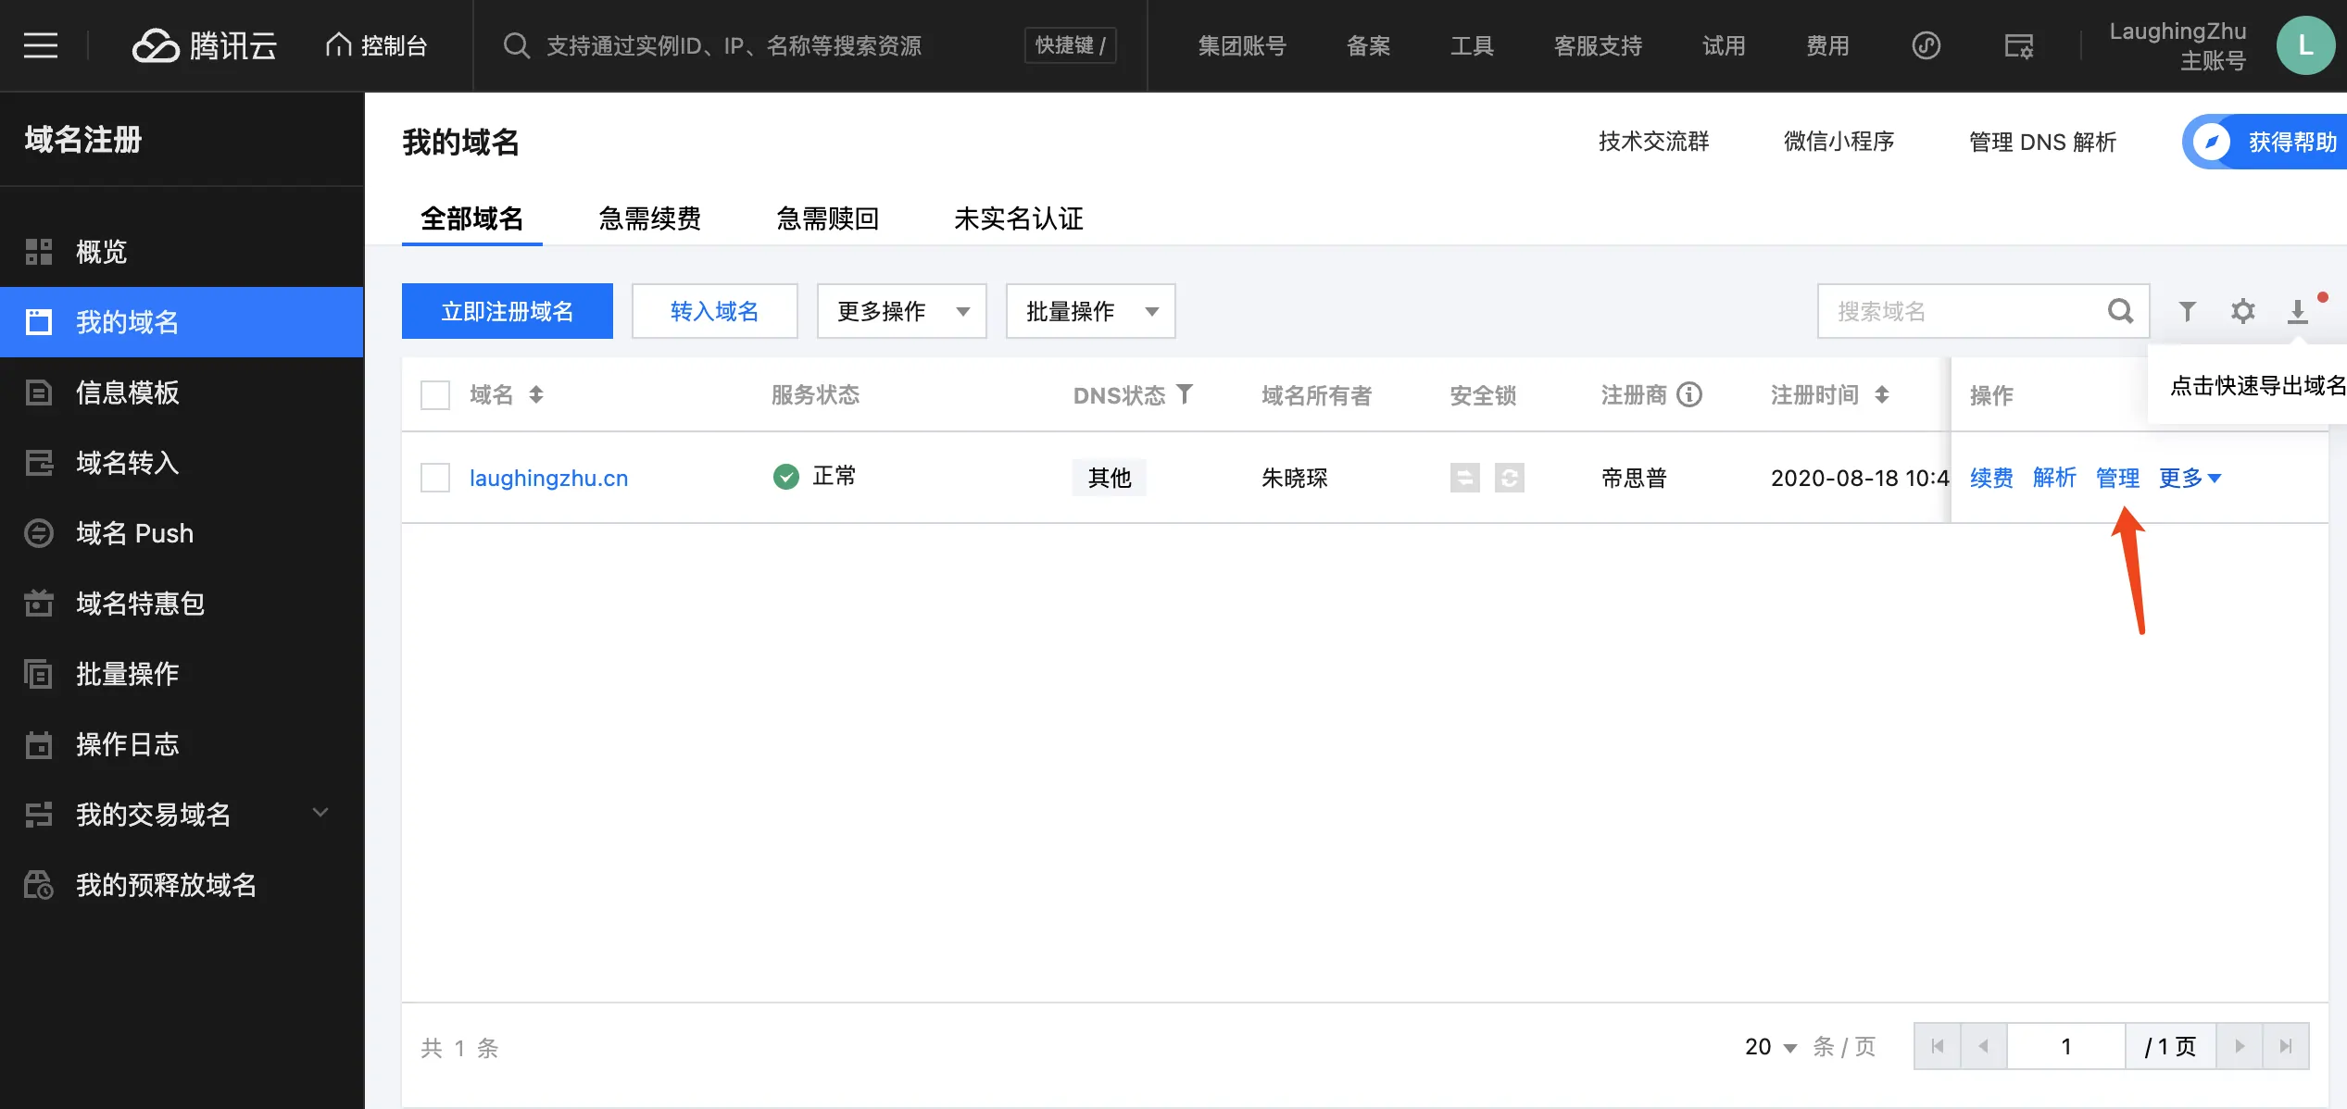Check the checkbox for laughingzhu.cn
The image size is (2347, 1109).
click(433, 478)
